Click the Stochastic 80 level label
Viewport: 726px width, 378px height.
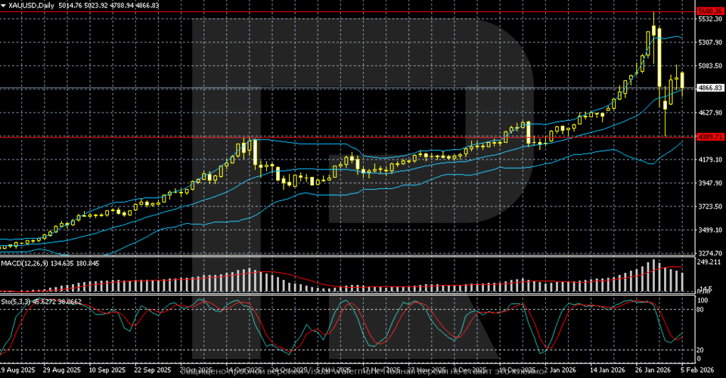coord(701,309)
